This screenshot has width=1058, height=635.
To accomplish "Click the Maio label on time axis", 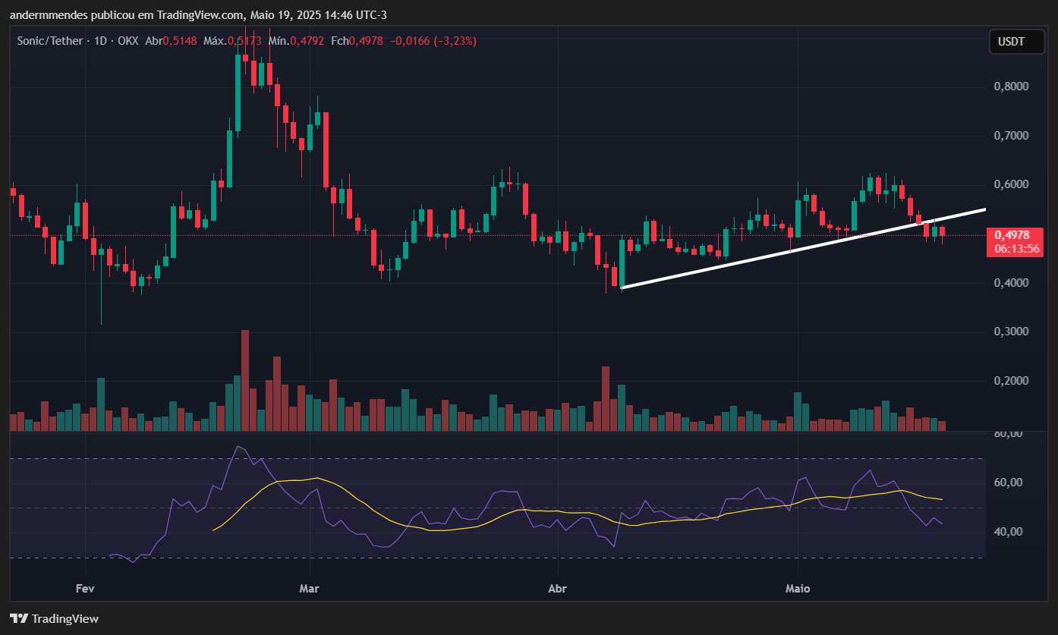I will (x=798, y=589).
